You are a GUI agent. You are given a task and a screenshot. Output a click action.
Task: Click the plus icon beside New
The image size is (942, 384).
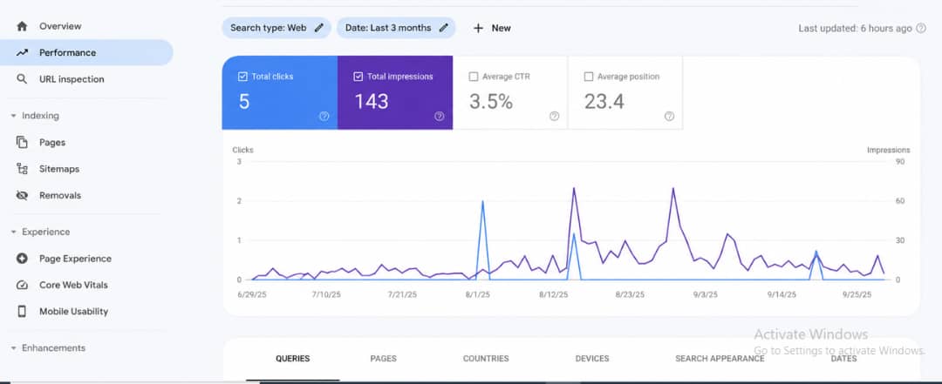click(x=478, y=28)
